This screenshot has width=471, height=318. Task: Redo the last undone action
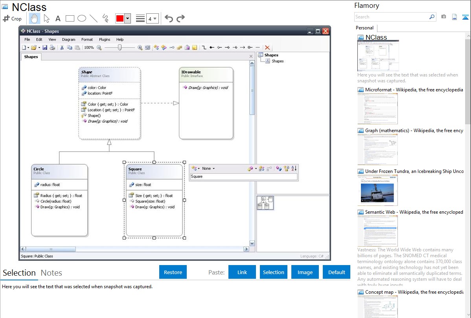(180, 18)
